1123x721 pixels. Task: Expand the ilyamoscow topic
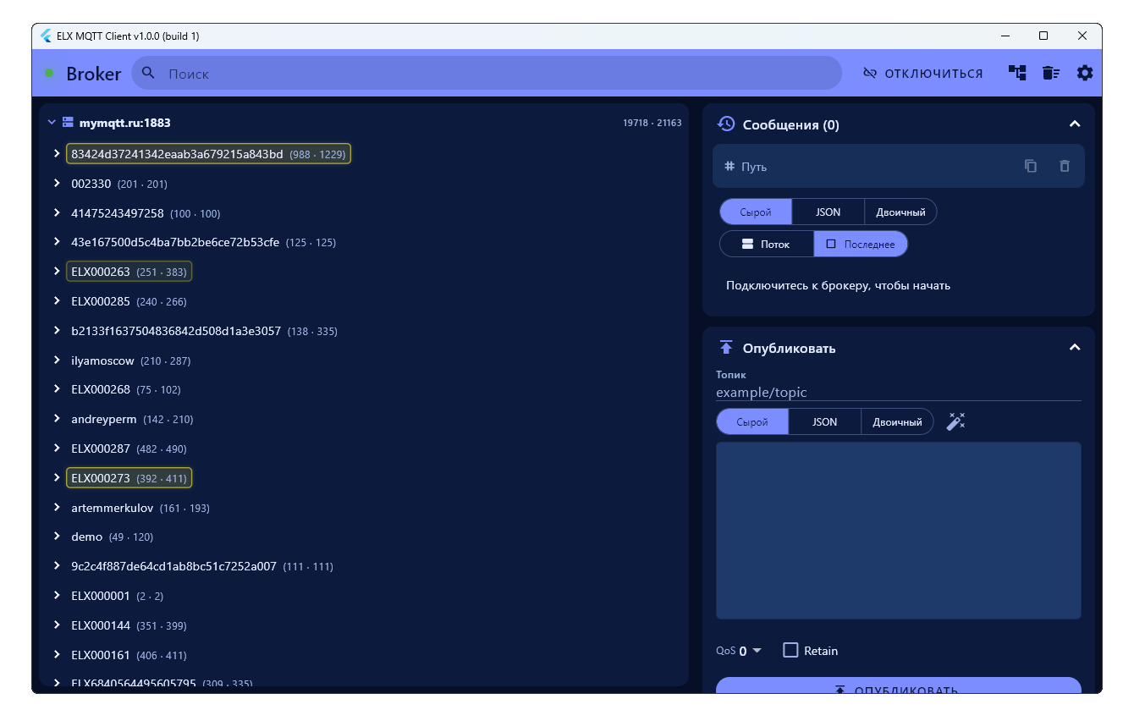(x=57, y=360)
